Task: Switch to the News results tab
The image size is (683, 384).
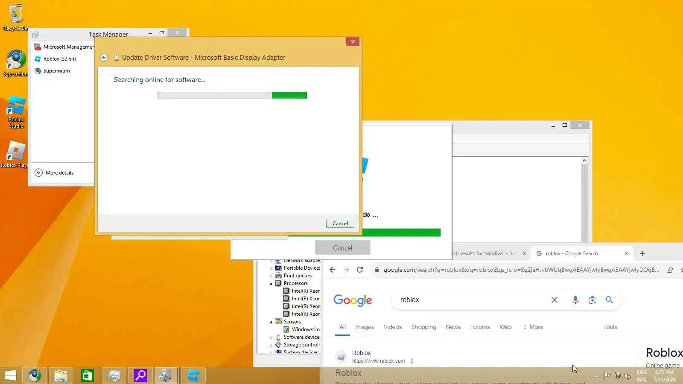Action: point(453,327)
